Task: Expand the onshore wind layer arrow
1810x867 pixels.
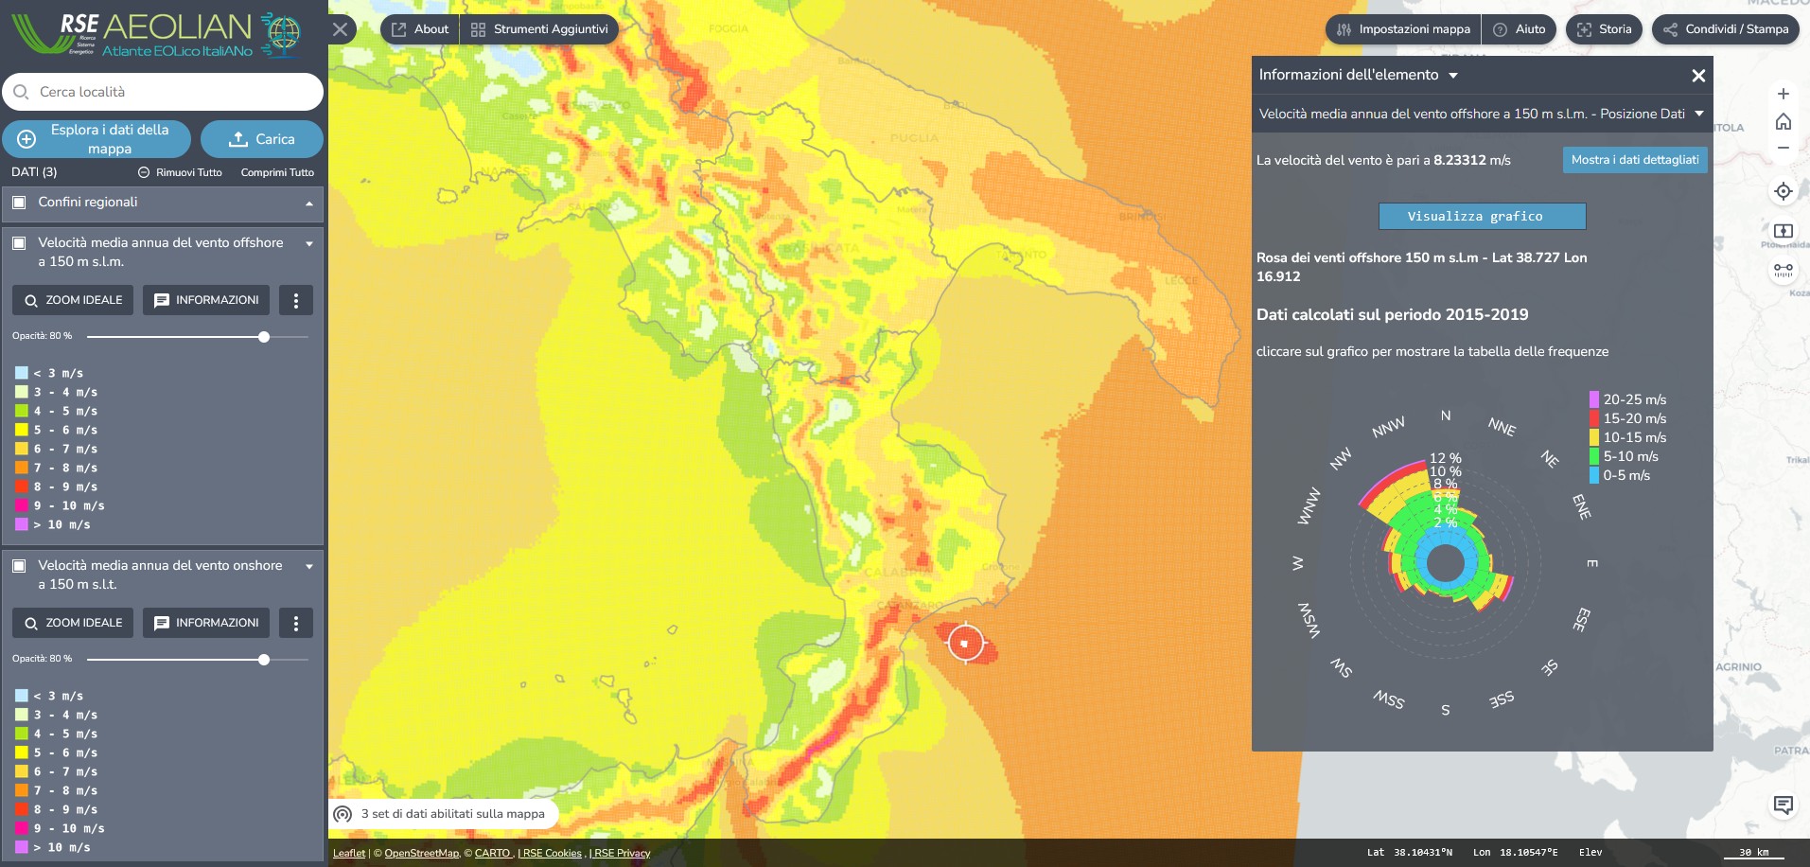Action: tap(309, 567)
